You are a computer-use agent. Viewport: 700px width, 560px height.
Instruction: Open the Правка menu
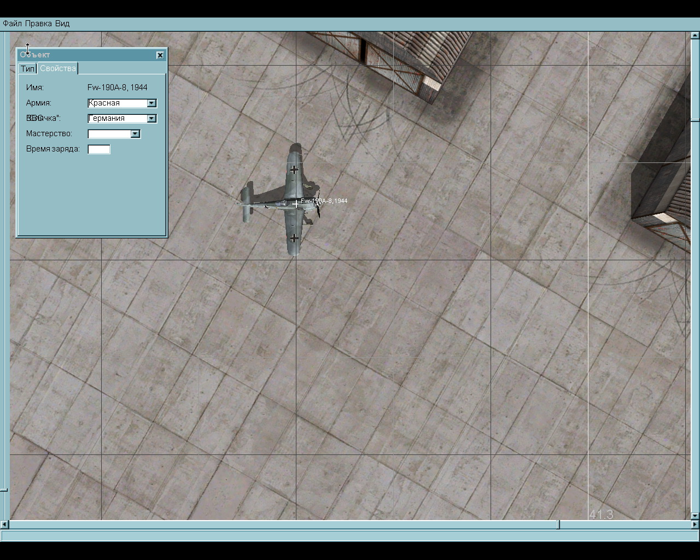click(38, 24)
